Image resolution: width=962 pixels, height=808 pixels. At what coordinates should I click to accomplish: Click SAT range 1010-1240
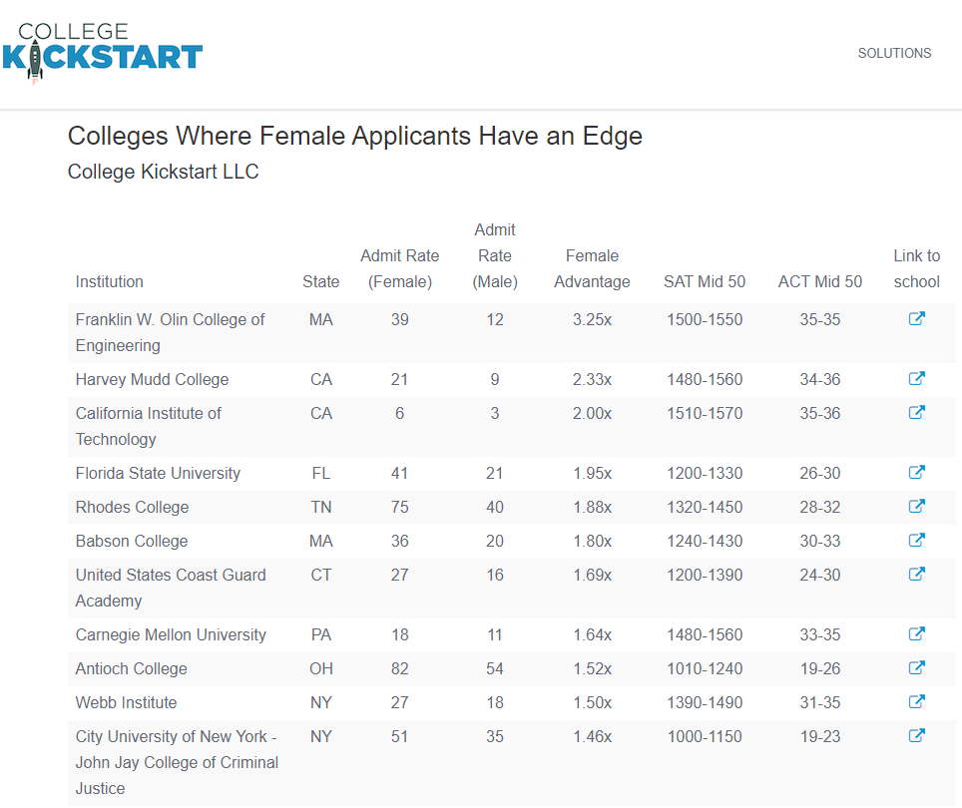(x=705, y=668)
